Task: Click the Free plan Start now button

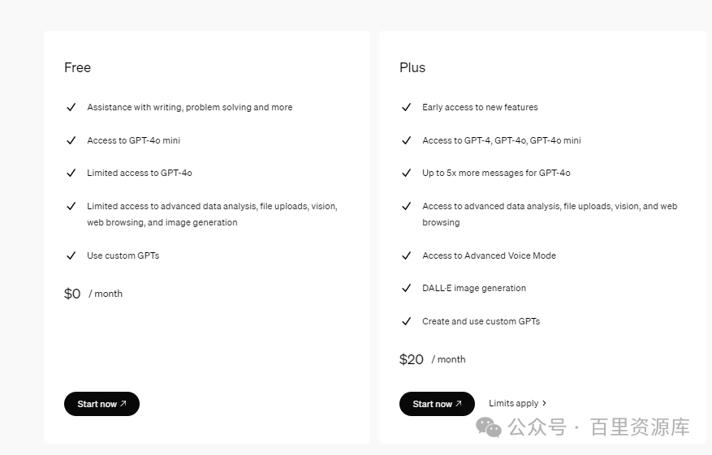Action: (101, 404)
